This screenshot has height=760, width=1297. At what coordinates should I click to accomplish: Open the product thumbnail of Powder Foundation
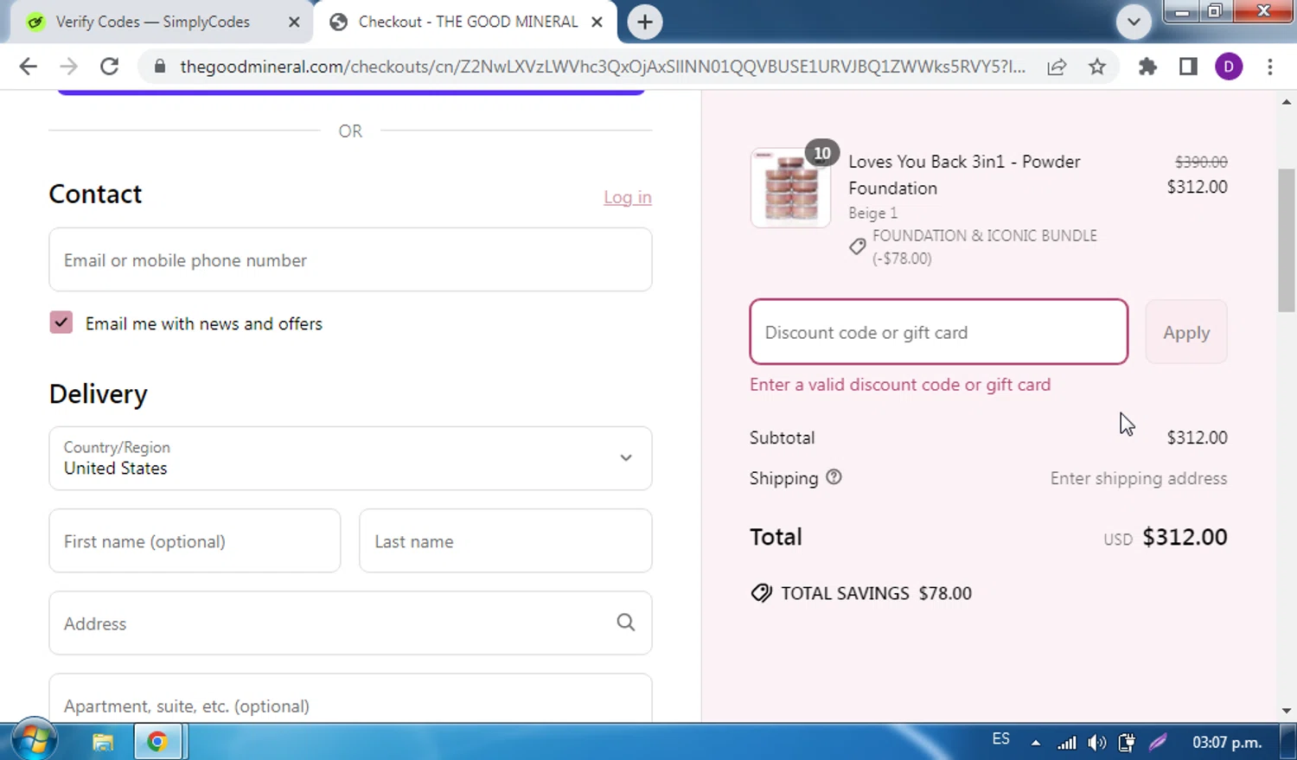click(790, 188)
